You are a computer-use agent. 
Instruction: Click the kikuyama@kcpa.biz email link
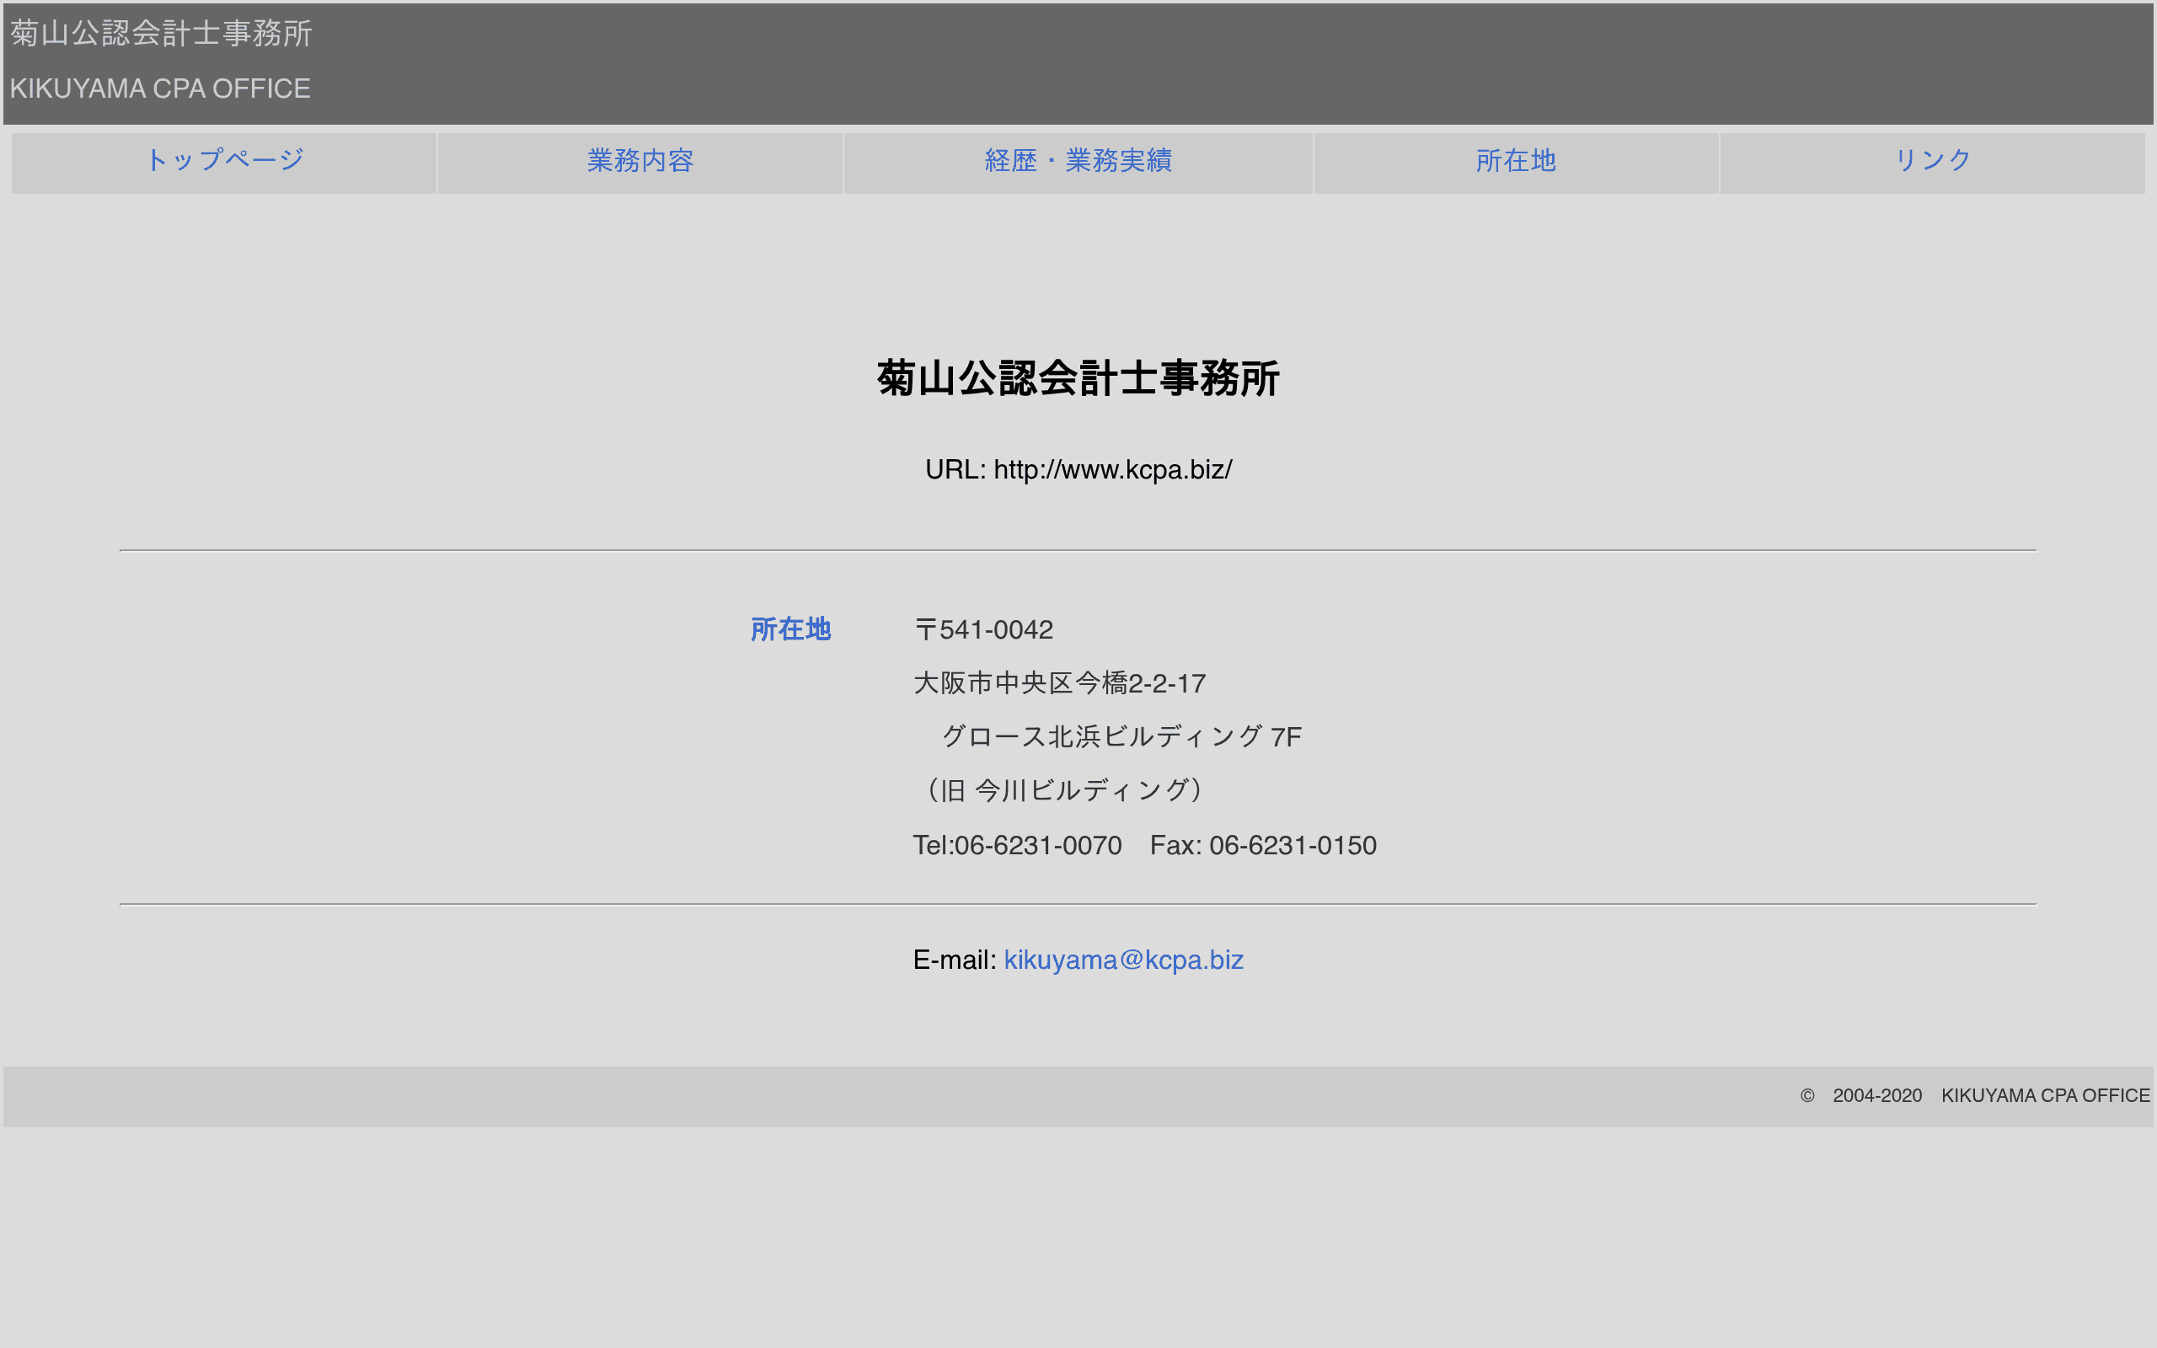(x=1123, y=960)
